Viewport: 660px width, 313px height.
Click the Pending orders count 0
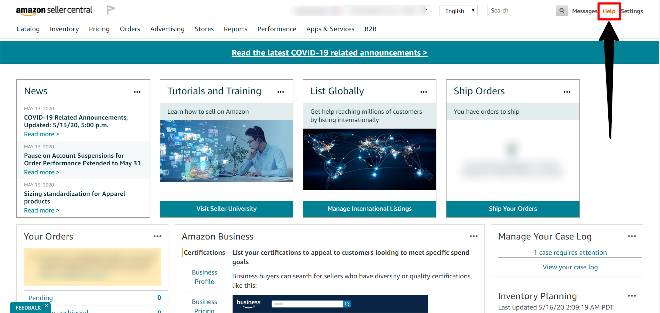pyautogui.click(x=159, y=298)
